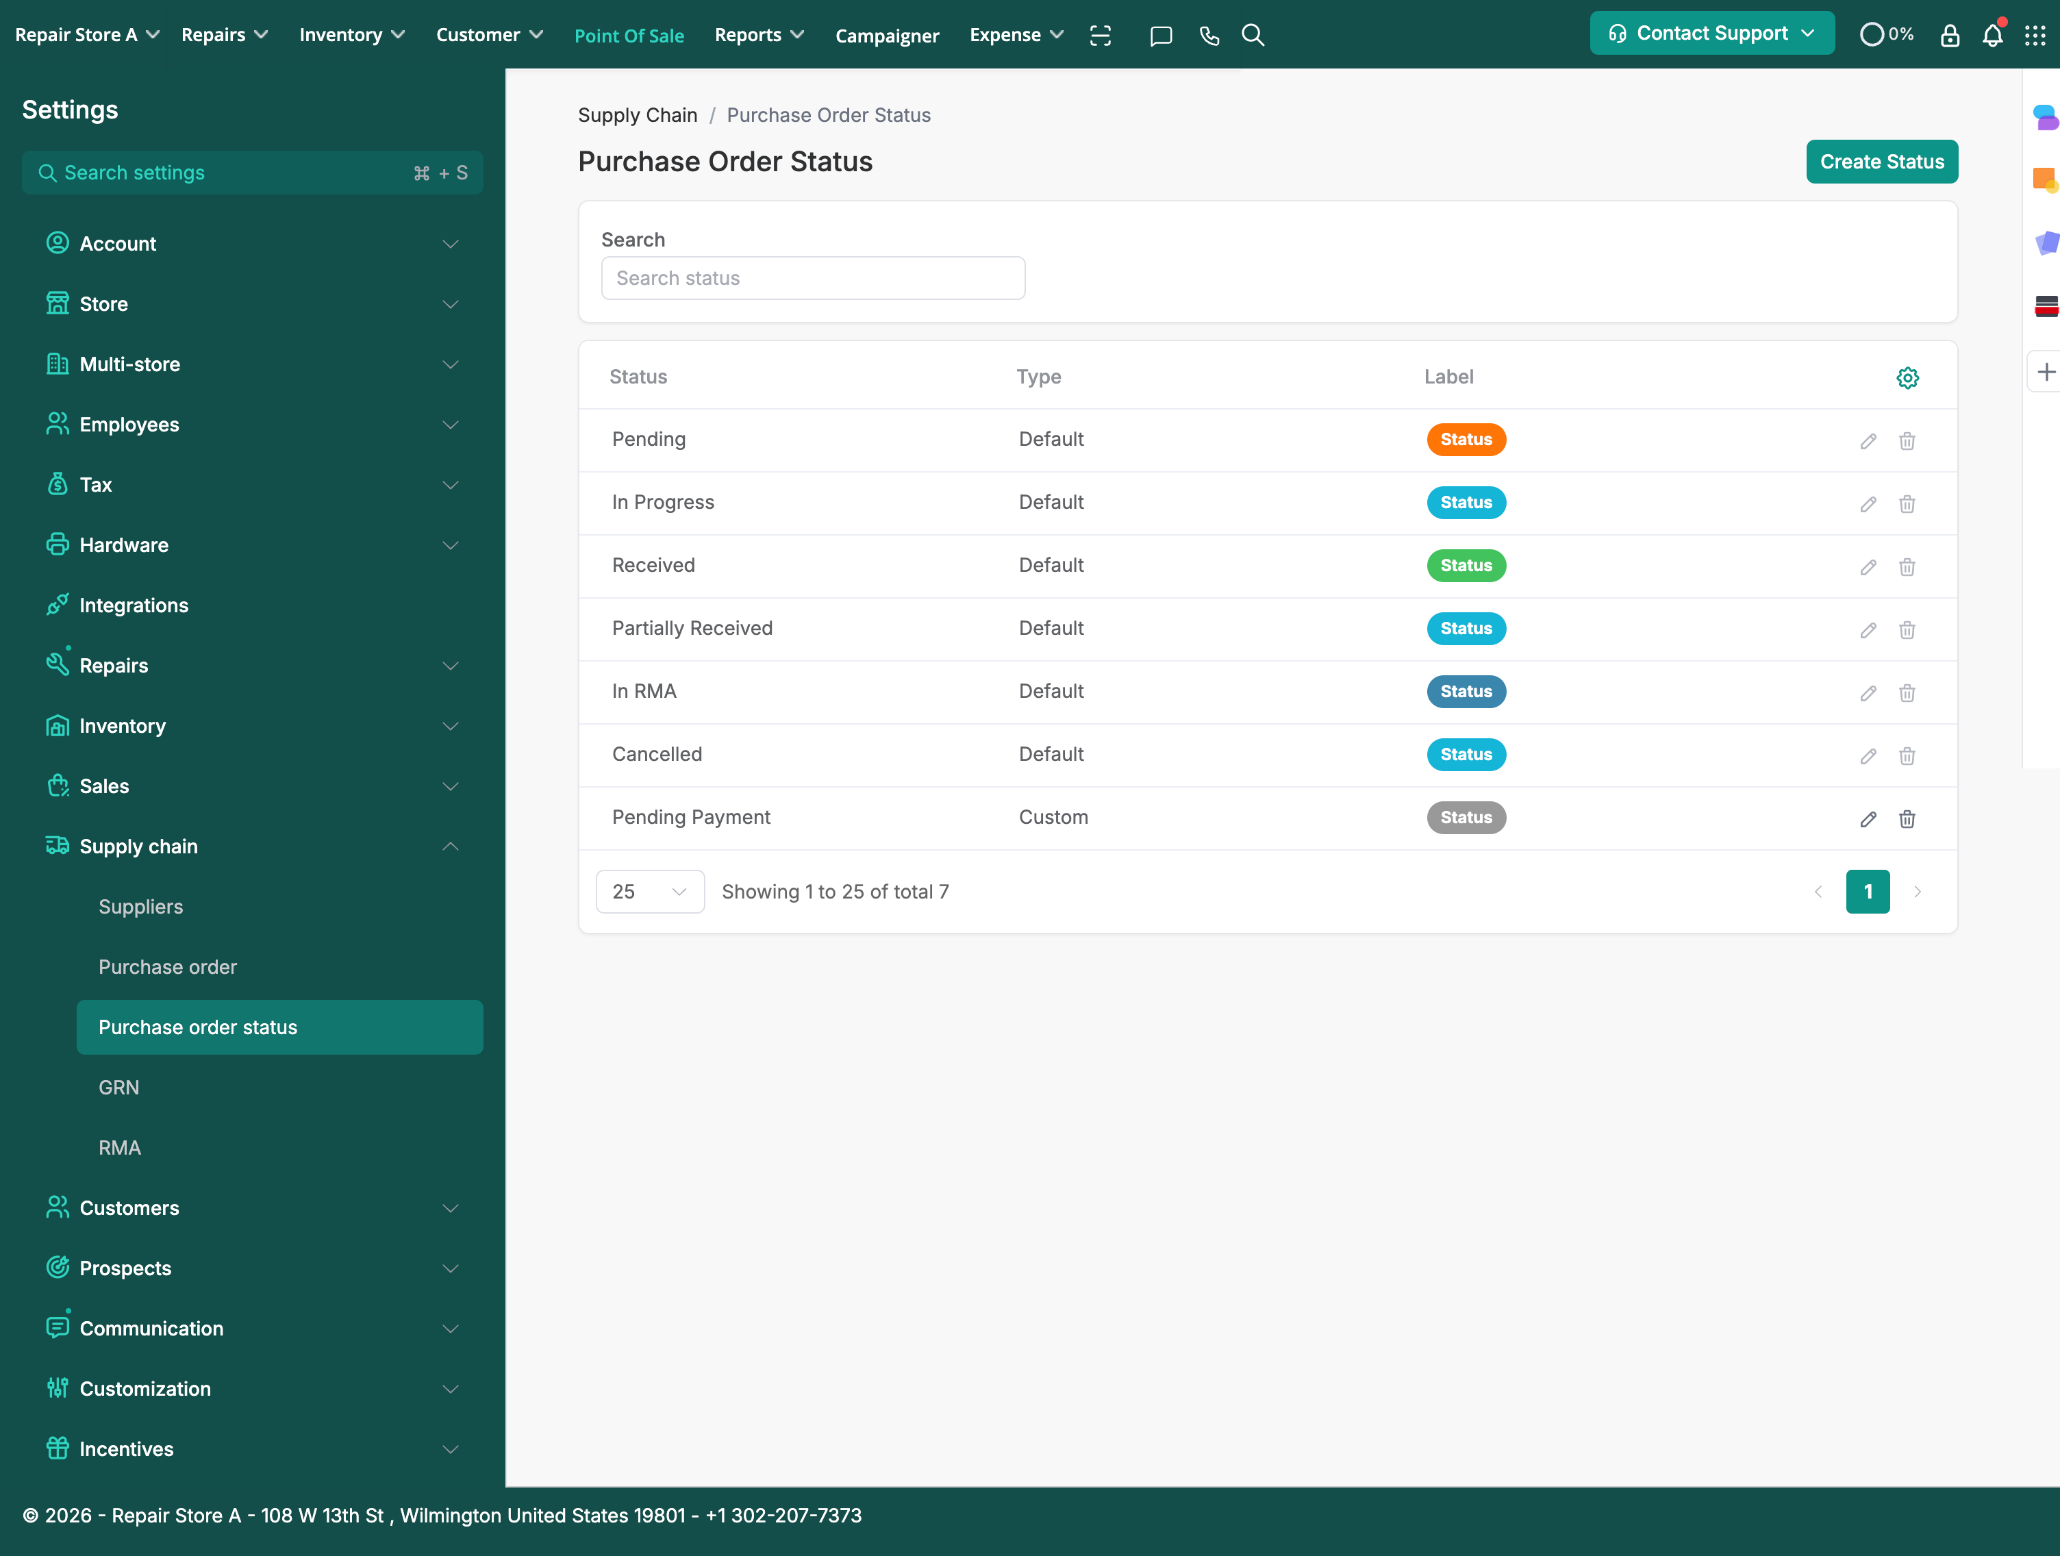
Task: Open Suppliers settings link
Action: pyautogui.click(x=140, y=906)
